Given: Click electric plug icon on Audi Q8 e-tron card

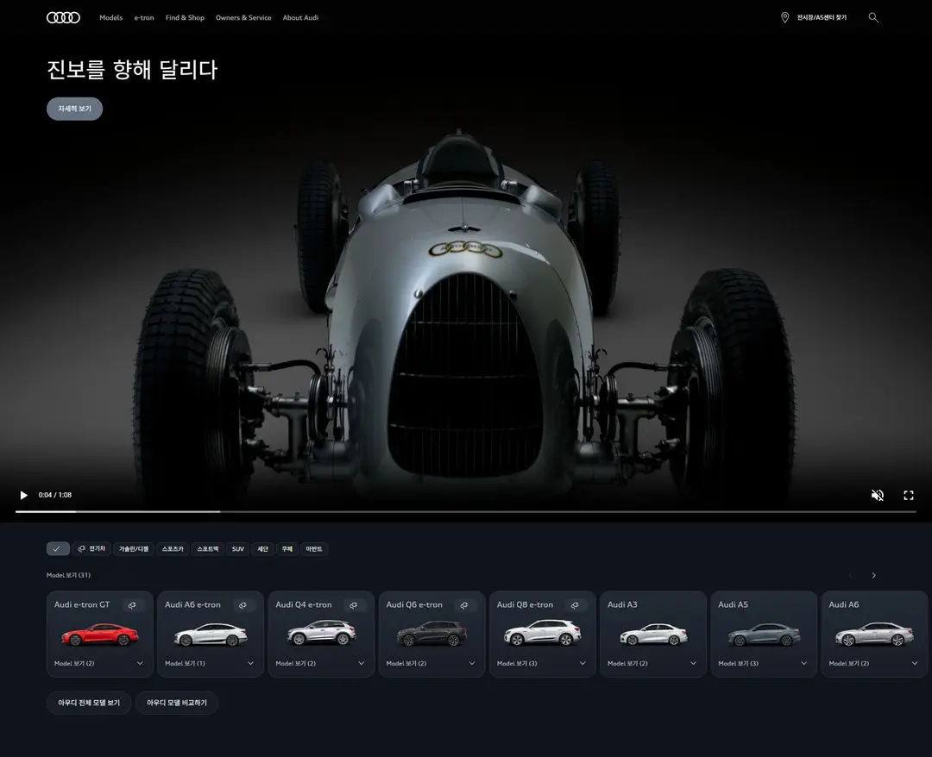Looking at the screenshot, I should click(x=575, y=605).
